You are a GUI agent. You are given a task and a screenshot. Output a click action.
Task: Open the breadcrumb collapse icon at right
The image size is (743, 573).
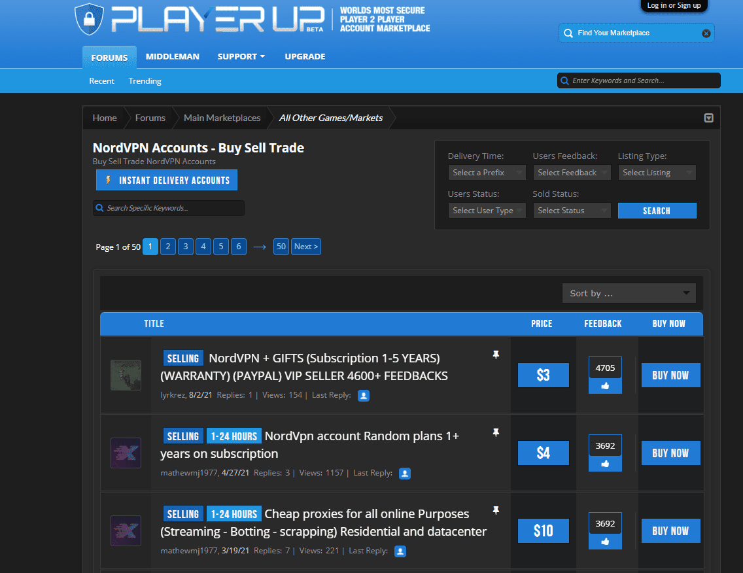point(708,118)
